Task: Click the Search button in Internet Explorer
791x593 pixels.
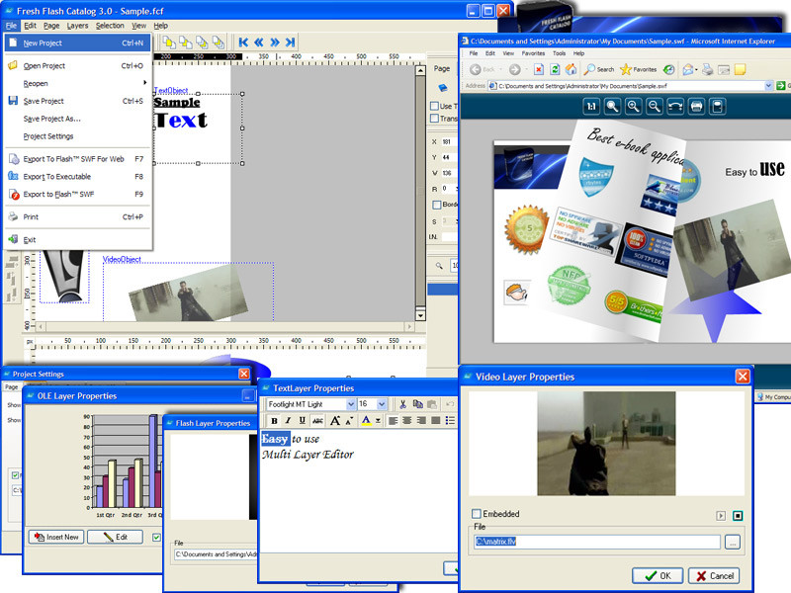Action: (x=599, y=69)
